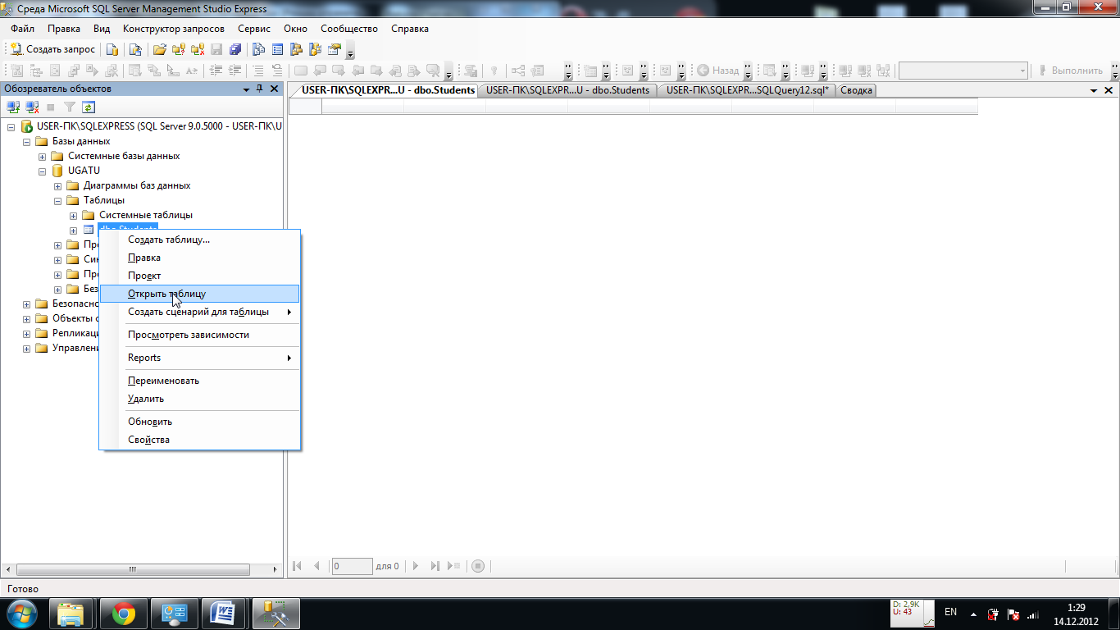Viewport: 1120px width, 630px height.
Task: Collapse the USER-ПК\SQLEXPRESS server node
Action: tap(11, 126)
